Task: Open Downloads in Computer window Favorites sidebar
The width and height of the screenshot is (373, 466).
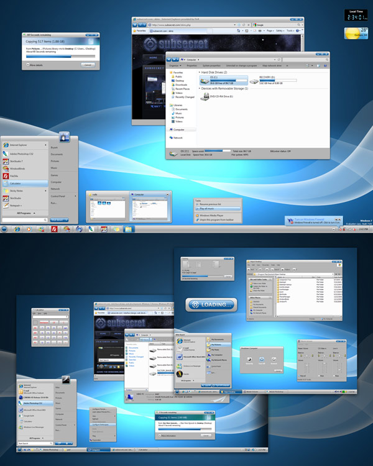Action: 181,85
